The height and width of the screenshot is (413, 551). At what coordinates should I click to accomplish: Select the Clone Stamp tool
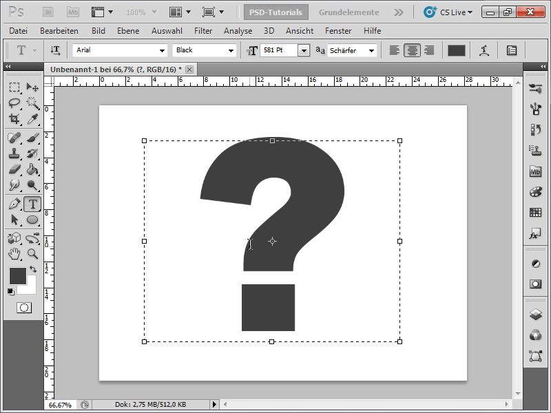[x=14, y=153]
